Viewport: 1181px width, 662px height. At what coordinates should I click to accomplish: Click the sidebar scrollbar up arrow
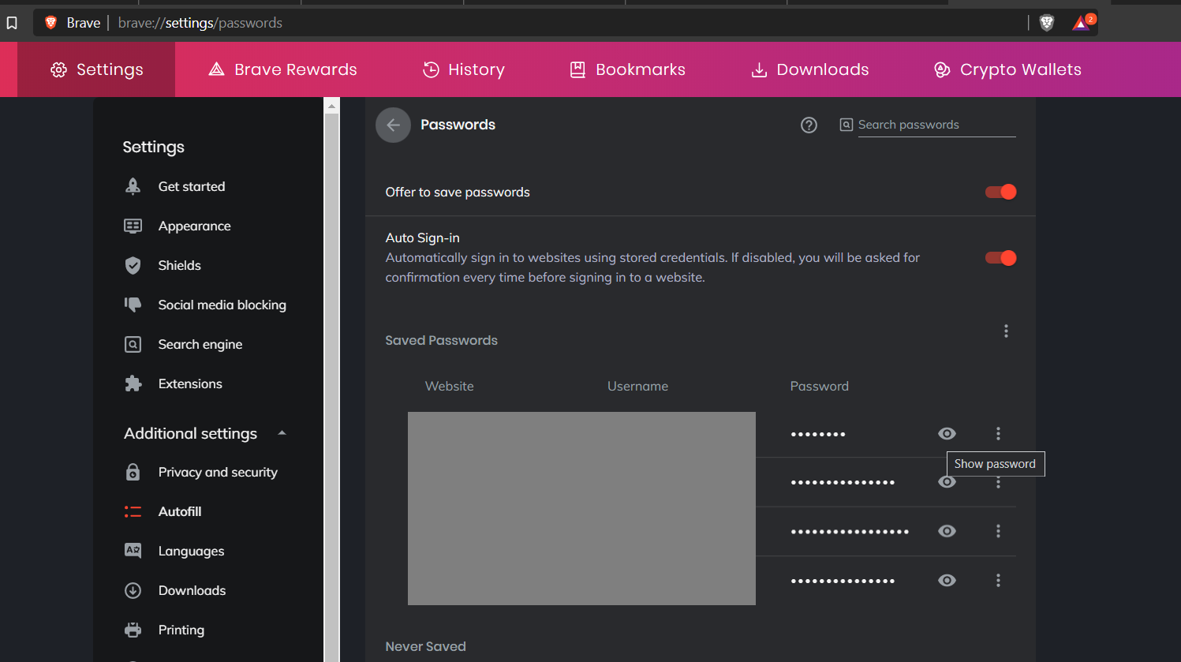[332, 106]
